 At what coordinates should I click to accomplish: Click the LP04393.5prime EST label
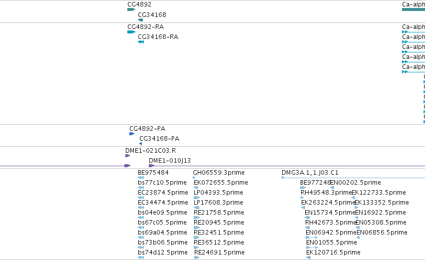[x=218, y=193]
